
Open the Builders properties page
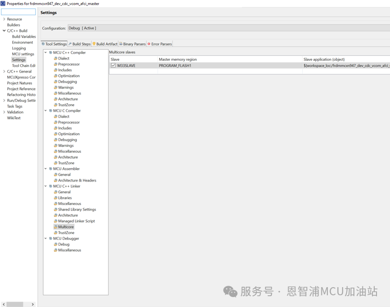pos(14,25)
